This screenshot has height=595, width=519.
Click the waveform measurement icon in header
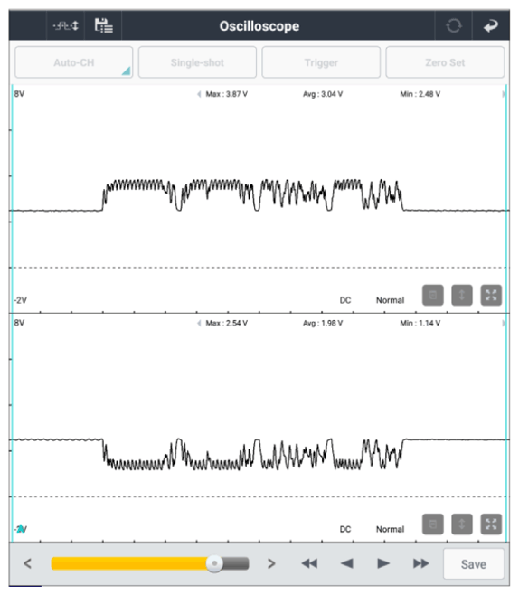point(65,26)
